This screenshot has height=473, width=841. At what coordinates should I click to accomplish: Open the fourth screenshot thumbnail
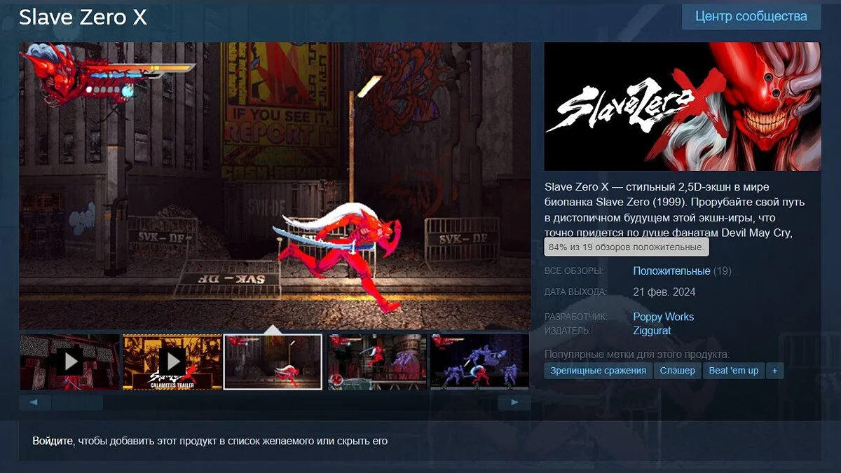377,362
